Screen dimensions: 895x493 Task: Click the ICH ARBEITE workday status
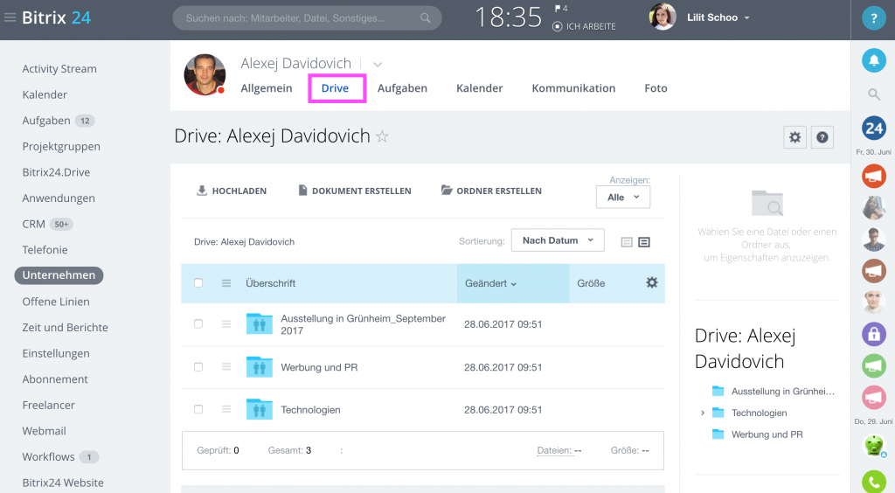[x=585, y=26]
